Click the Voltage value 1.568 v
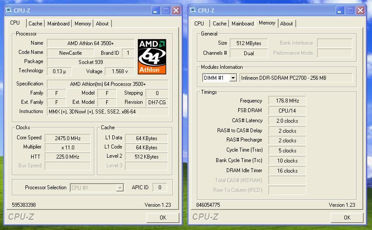372x230 pixels. click(x=120, y=71)
